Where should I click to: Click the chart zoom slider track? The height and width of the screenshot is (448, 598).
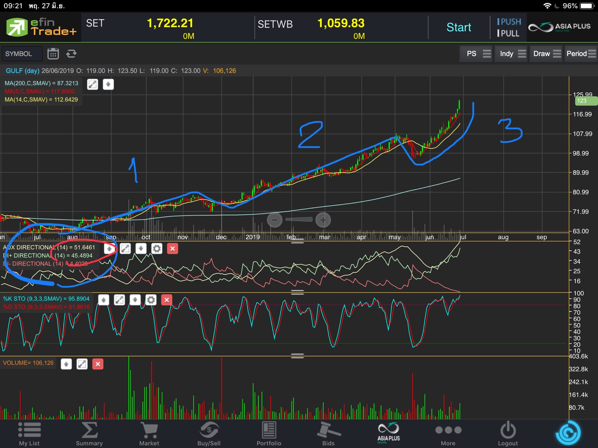pyautogui.click(x=299, y=219)
